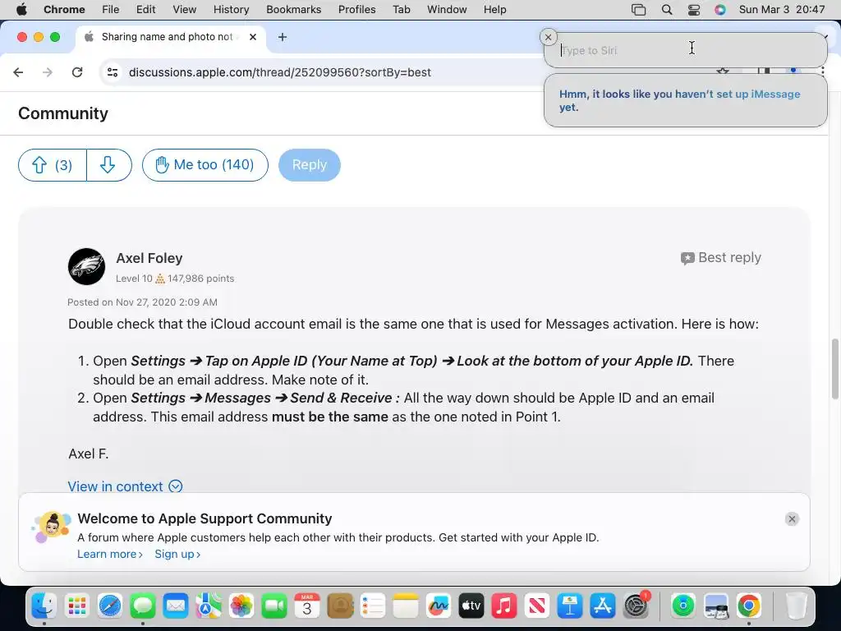Screen dimensions: 841x631
Task: Click the Me too (140) button
Action: tap(205, 164)
